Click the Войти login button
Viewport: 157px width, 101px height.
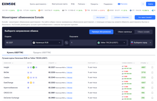pyautogui.click(x=151, y=4)
